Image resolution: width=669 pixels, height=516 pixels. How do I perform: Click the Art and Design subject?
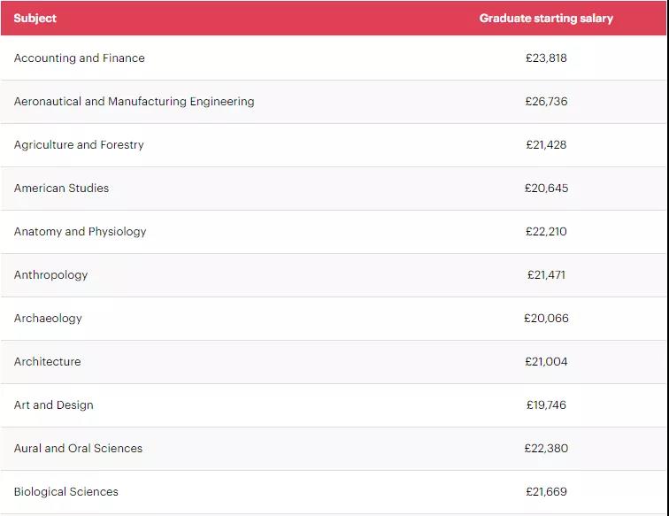tap(53, 405)
